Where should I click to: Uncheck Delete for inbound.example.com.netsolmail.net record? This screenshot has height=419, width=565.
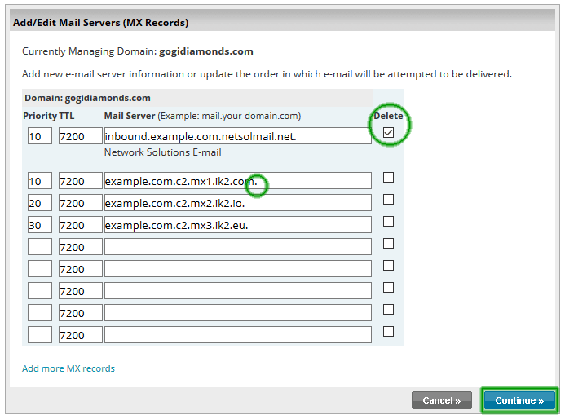click(x=388, y=133)
